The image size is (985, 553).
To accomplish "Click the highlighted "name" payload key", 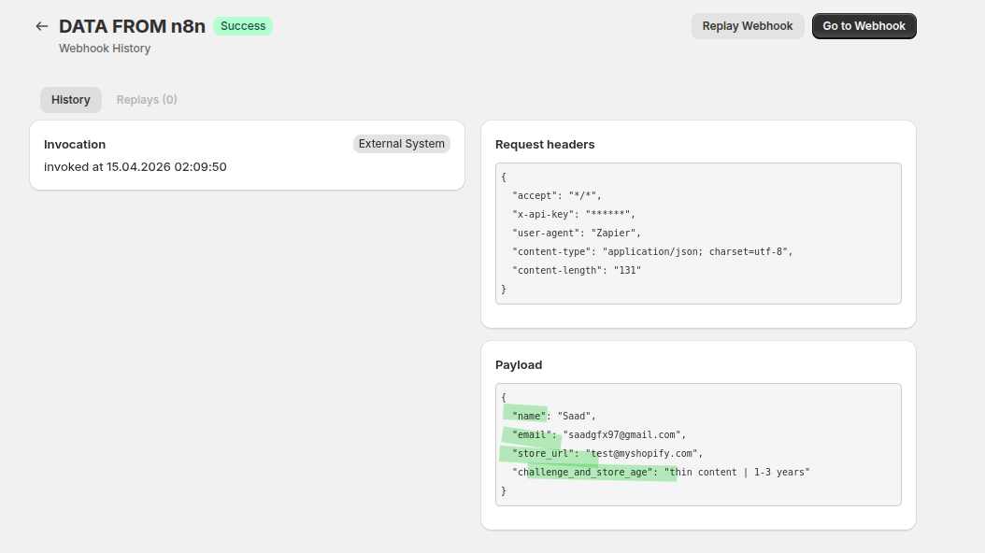I will 529,416.
